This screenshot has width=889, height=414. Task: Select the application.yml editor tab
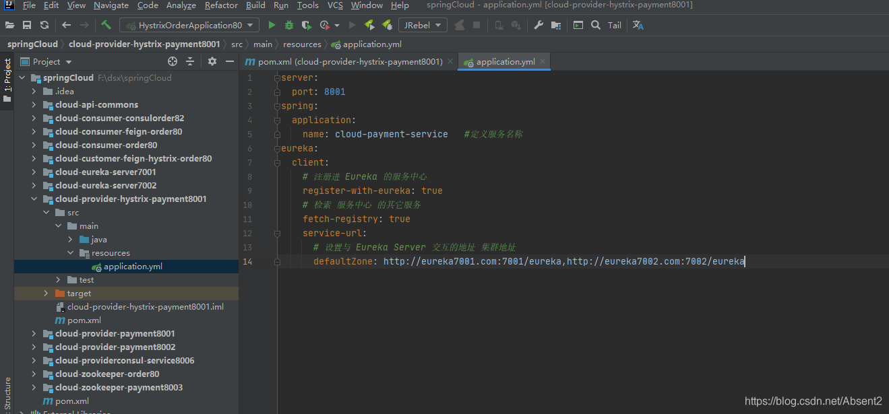click(x=505, y=61)
